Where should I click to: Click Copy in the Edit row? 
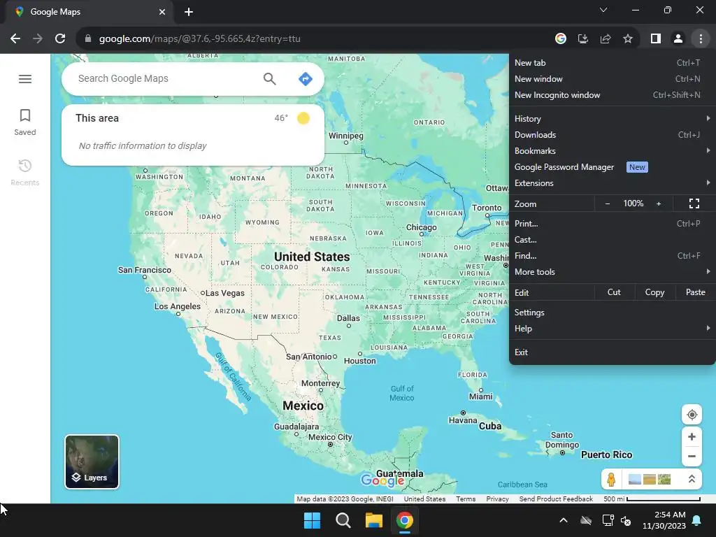tap(654, 292)
